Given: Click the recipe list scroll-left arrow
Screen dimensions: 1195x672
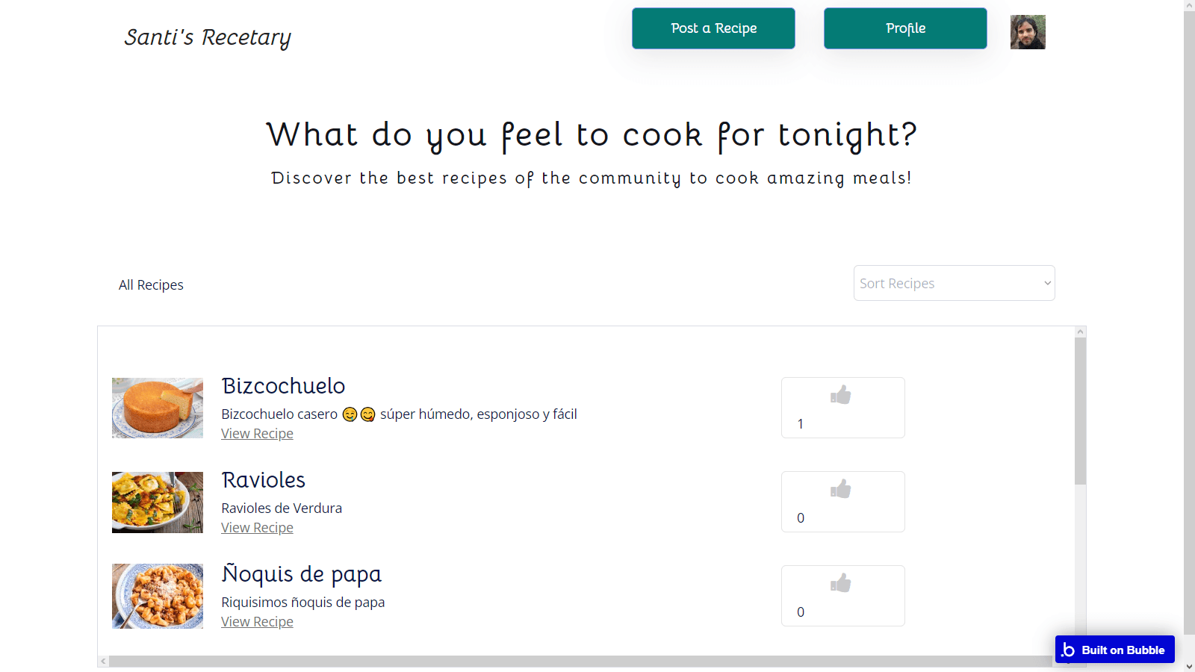Looking at the screenshot, I should pos(103,661).
